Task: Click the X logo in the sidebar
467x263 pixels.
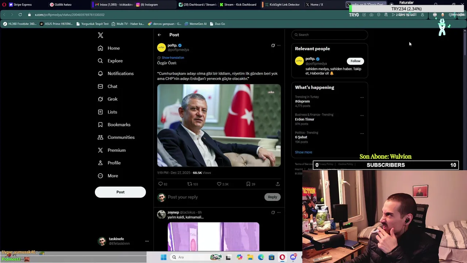Action: click(100, 35)
